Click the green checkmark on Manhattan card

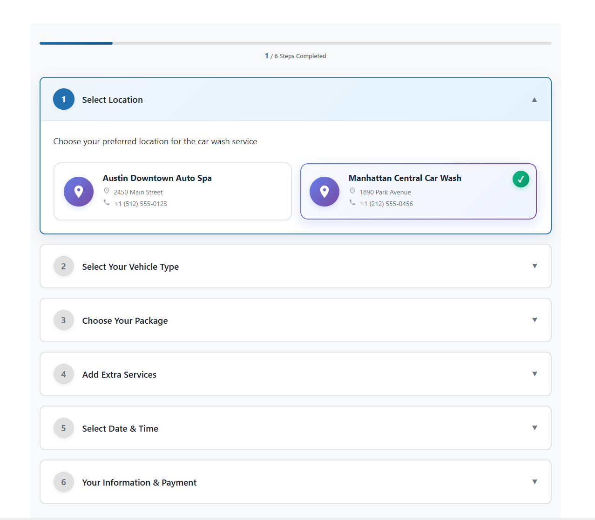[x=521, y=179]
